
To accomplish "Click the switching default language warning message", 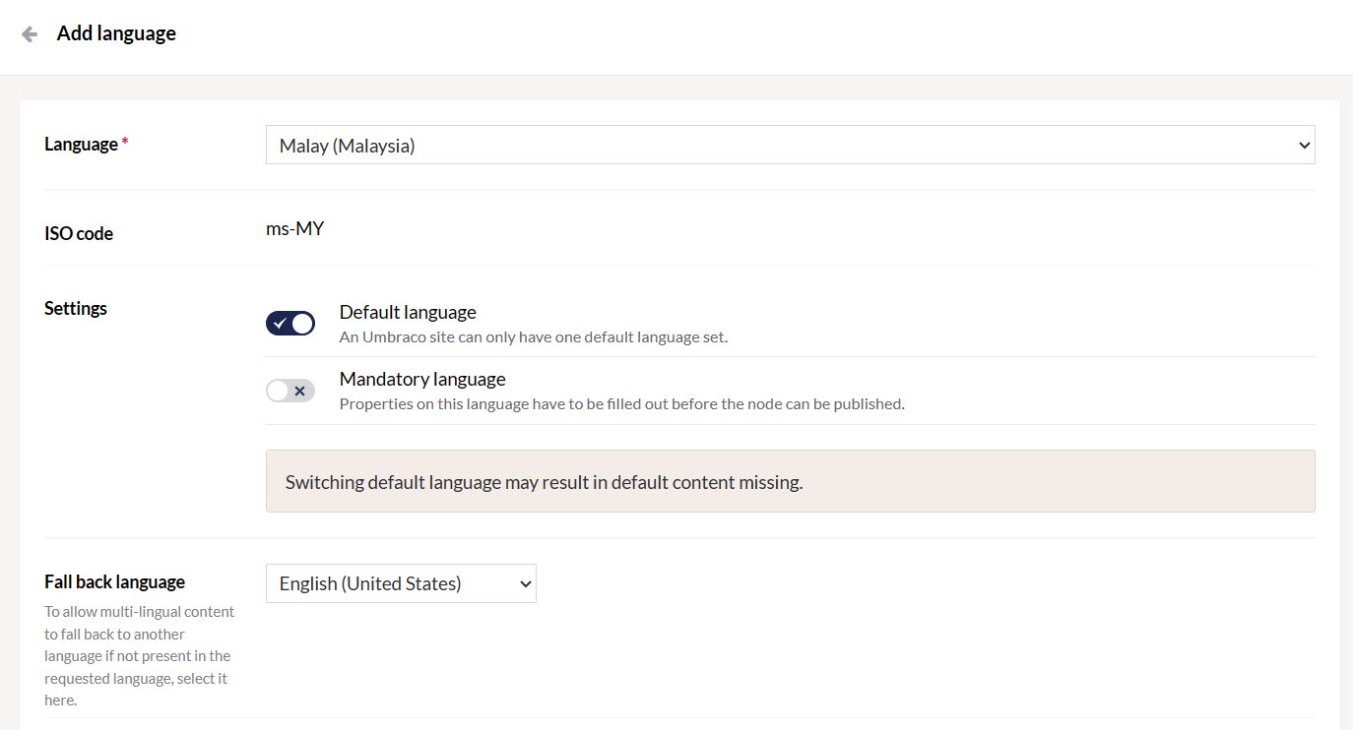I will tap(790, 481).
